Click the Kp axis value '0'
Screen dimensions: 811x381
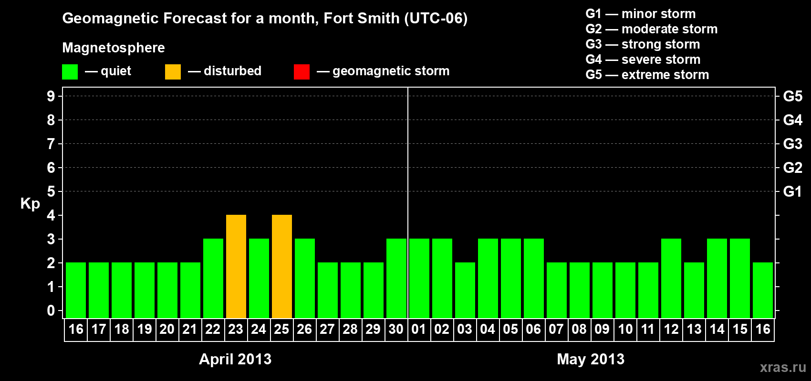point(51,311)
